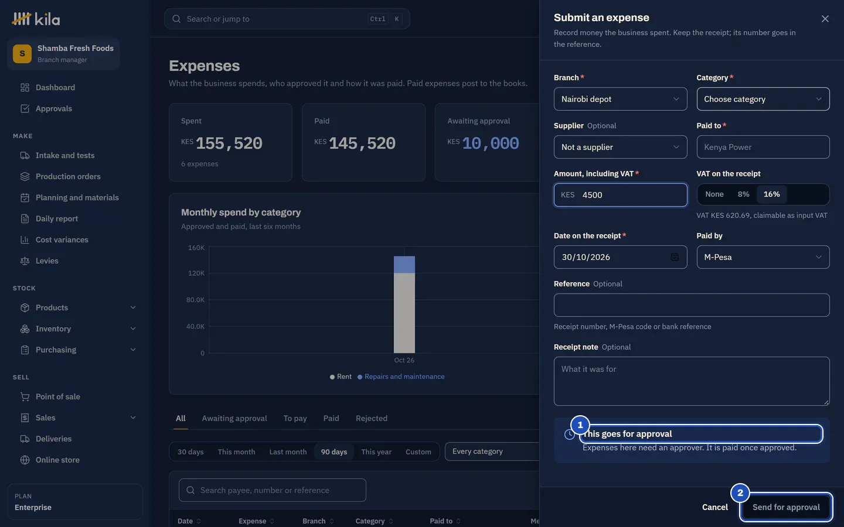Screen dimensions: 844x527
Task: Click the Paid to input field
Action: tap(763, 147)
